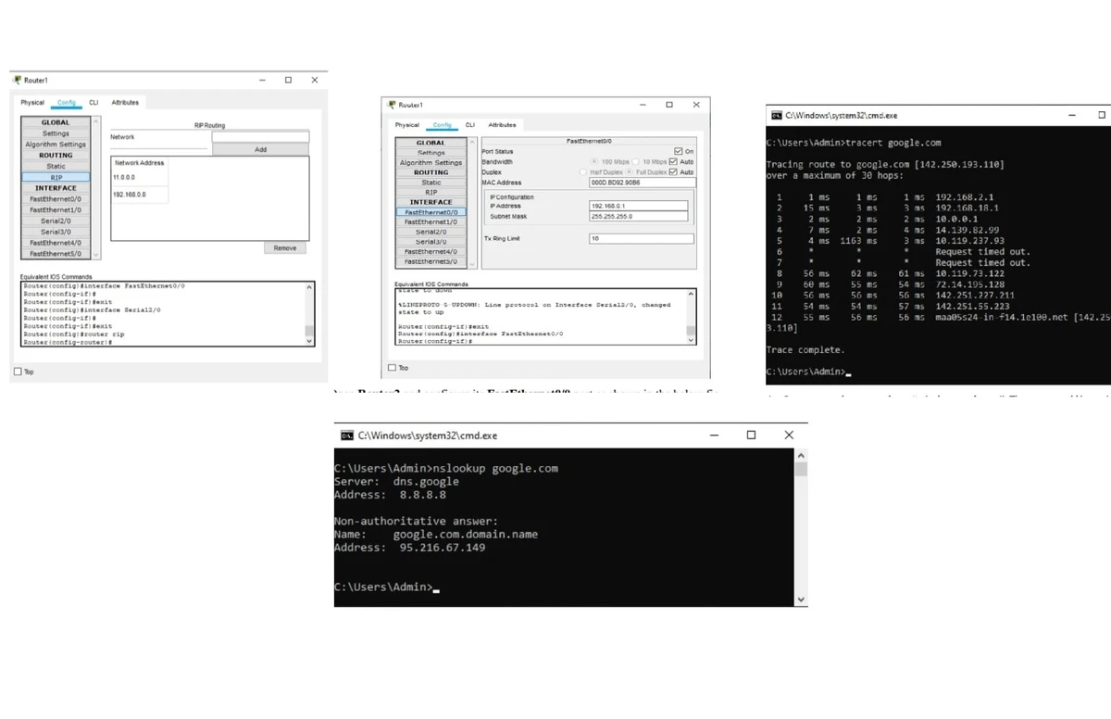Image resolution: width=1111 pixels, height=719 pixels.
Task: Open Serial2/0 in FastEthernet0/0 window sidebar
Action: pyautogui.click(x=431, y=232)
